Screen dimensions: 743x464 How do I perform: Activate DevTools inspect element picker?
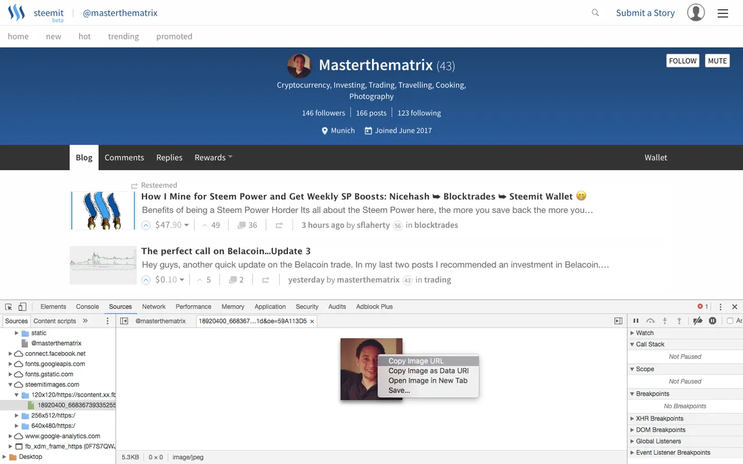[x=9, y=307]
